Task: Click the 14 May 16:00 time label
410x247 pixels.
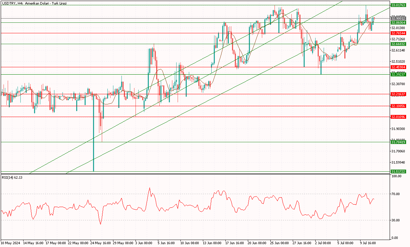Action: coord(33,243)
